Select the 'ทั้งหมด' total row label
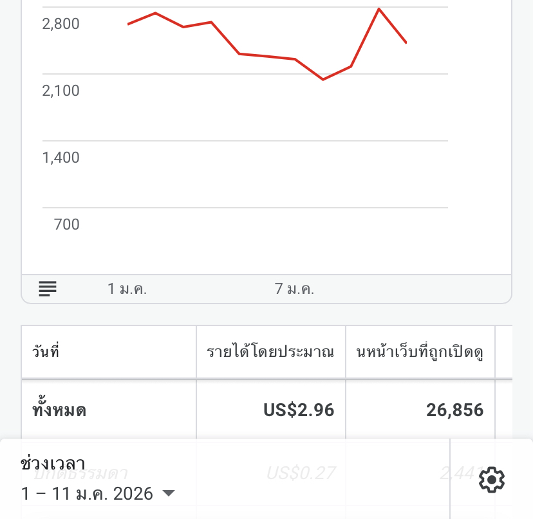533x519 pixels. [x=59, y=410]
